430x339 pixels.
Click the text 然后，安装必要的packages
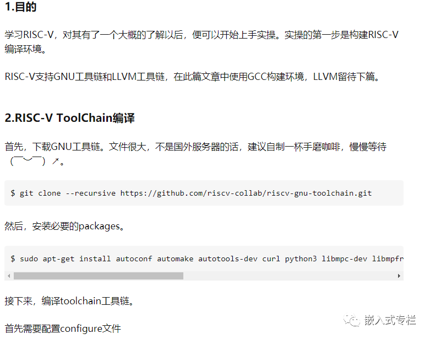[65, 226]
